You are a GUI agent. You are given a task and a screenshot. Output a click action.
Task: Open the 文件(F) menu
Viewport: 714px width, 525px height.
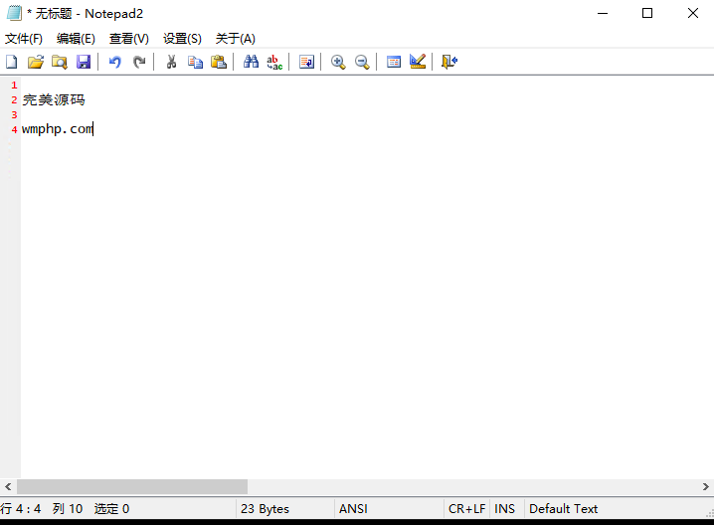[24, 39]
